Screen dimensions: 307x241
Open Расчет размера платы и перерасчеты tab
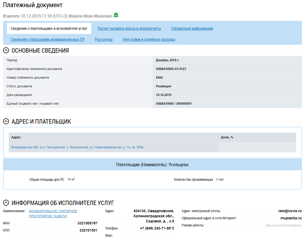click(x=129, y=29)
